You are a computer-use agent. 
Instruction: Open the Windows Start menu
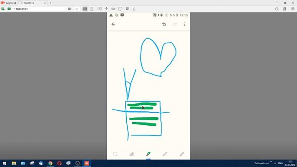pos(4,163)
